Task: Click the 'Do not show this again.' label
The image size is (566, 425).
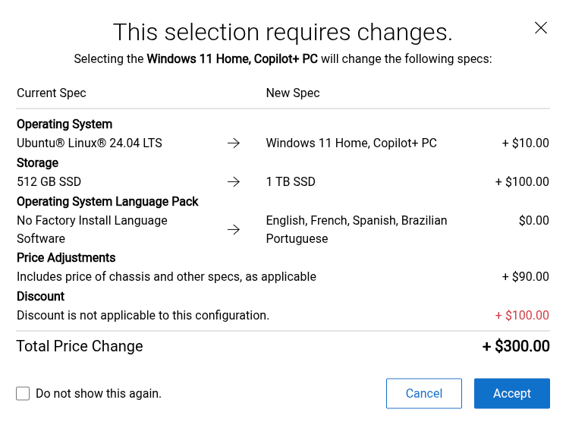Action: pos(99,394)
